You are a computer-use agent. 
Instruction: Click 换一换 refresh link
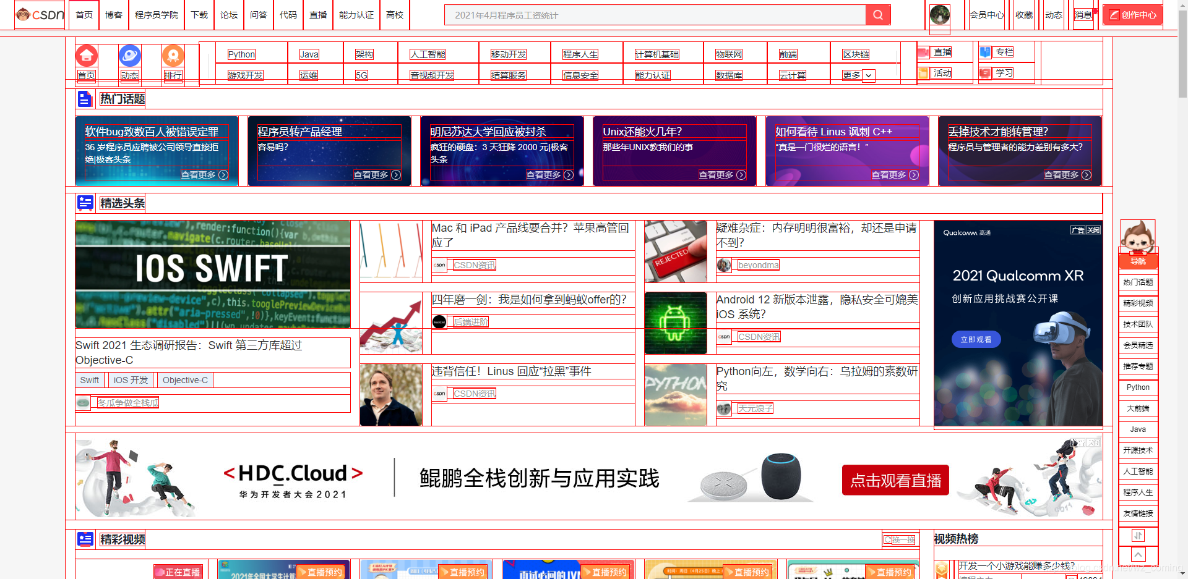pyautogui.click(x=900, y=539)
